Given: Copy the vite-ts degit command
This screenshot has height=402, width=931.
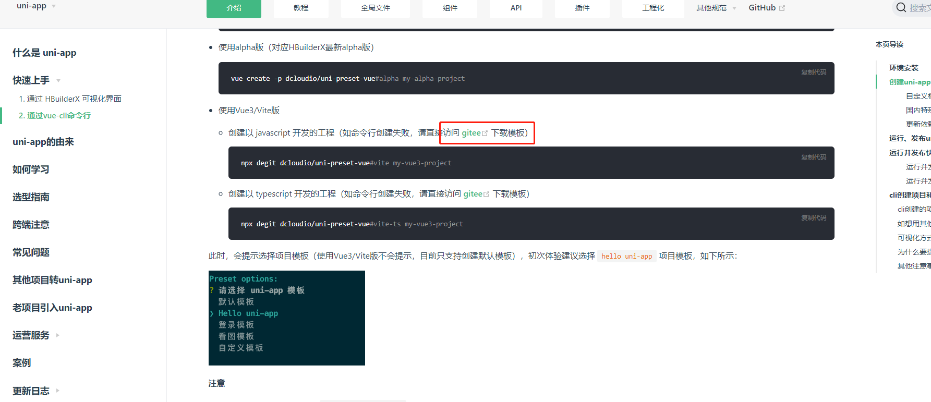Looking at the screenshot, I should click(814, 217).
